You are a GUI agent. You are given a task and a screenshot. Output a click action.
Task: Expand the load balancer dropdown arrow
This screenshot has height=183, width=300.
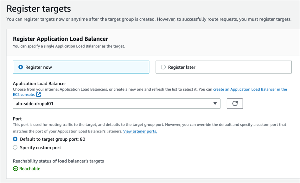point(215,103)
